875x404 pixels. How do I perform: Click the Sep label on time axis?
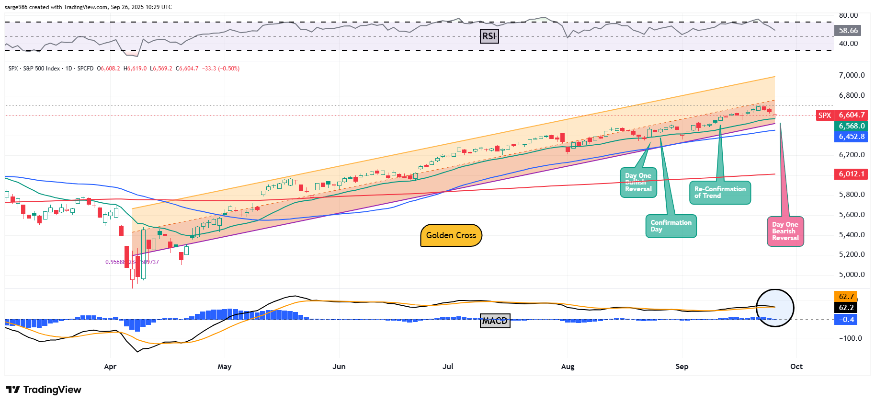[x=682, y=367]
